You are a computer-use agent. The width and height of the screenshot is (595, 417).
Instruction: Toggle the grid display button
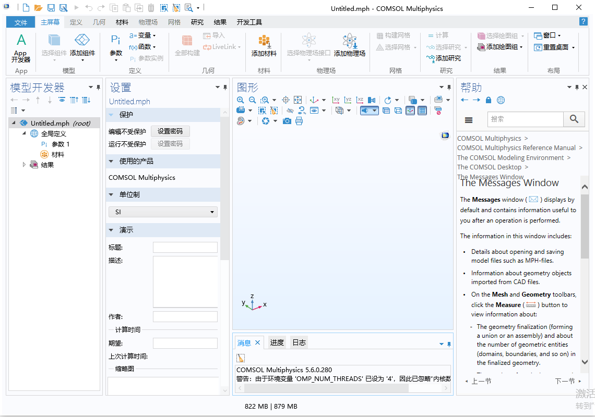point(422,111)
